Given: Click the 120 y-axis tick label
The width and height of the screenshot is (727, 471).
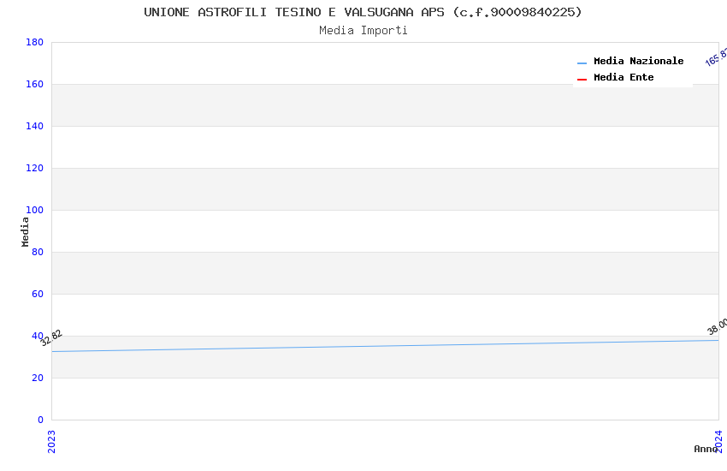Looking at the screenshot, I should (34, 168).
